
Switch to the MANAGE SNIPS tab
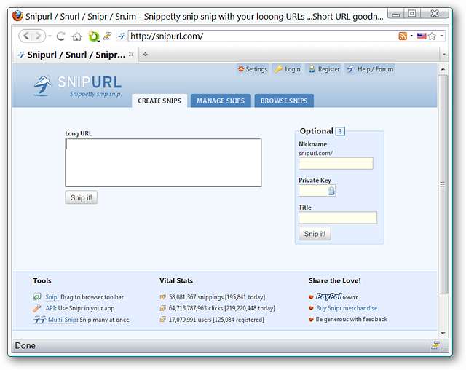click(221, 101)
